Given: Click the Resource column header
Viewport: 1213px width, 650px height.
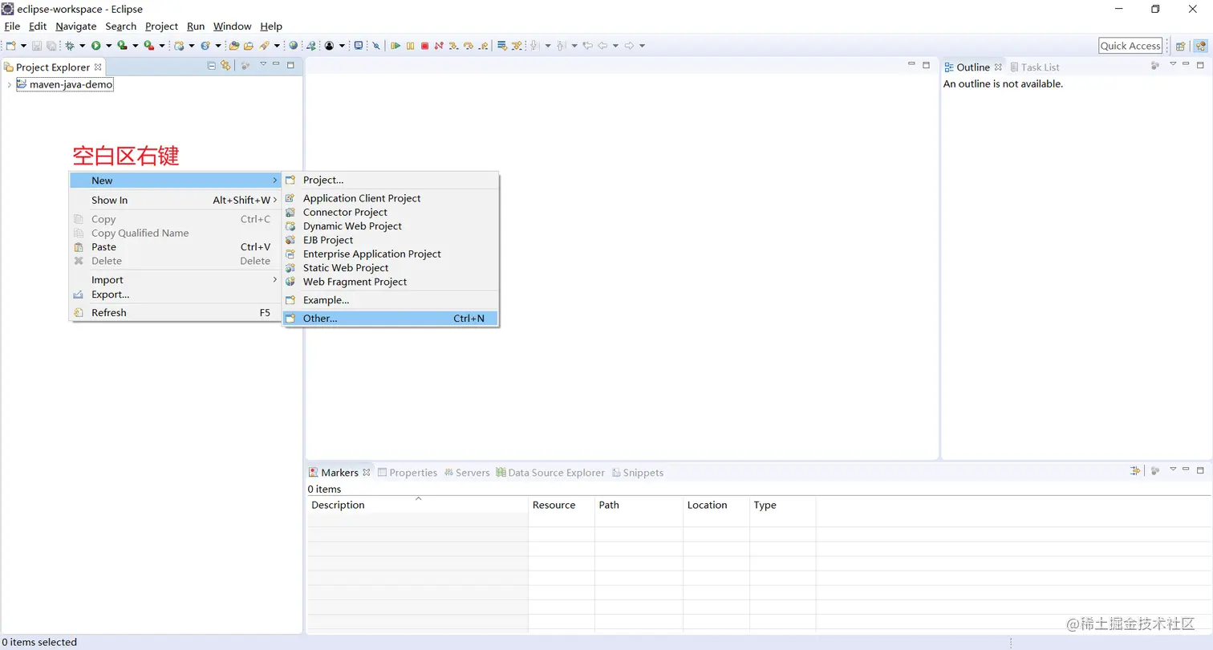Looking at the screenshot, I should 562,505.
